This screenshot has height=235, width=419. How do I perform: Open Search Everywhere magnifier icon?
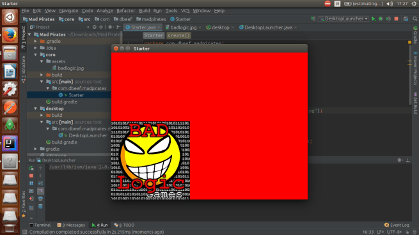tap(415, 19)
